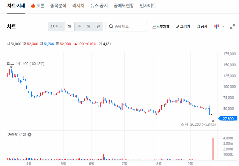The width and height of the screenshot is (239, 166).
Task: Expand chart to fullscreen with arrows icon
Action: click(232, 27)
